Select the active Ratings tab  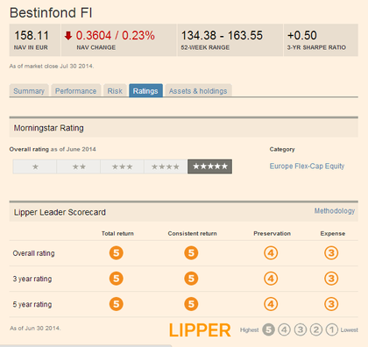point(145,91)
